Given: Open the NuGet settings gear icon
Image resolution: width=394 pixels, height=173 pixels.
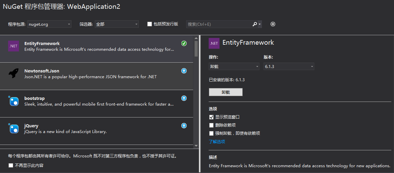Looking at the screenshot, I should pos(273,24).
